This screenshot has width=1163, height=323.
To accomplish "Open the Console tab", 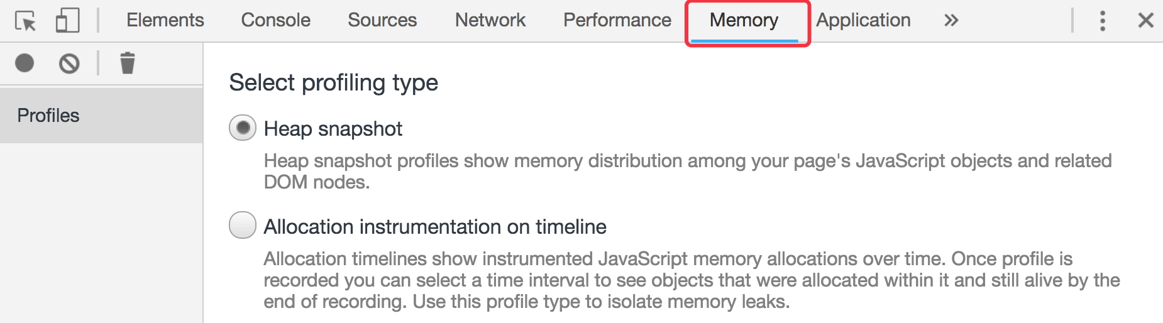I will 276,21.
